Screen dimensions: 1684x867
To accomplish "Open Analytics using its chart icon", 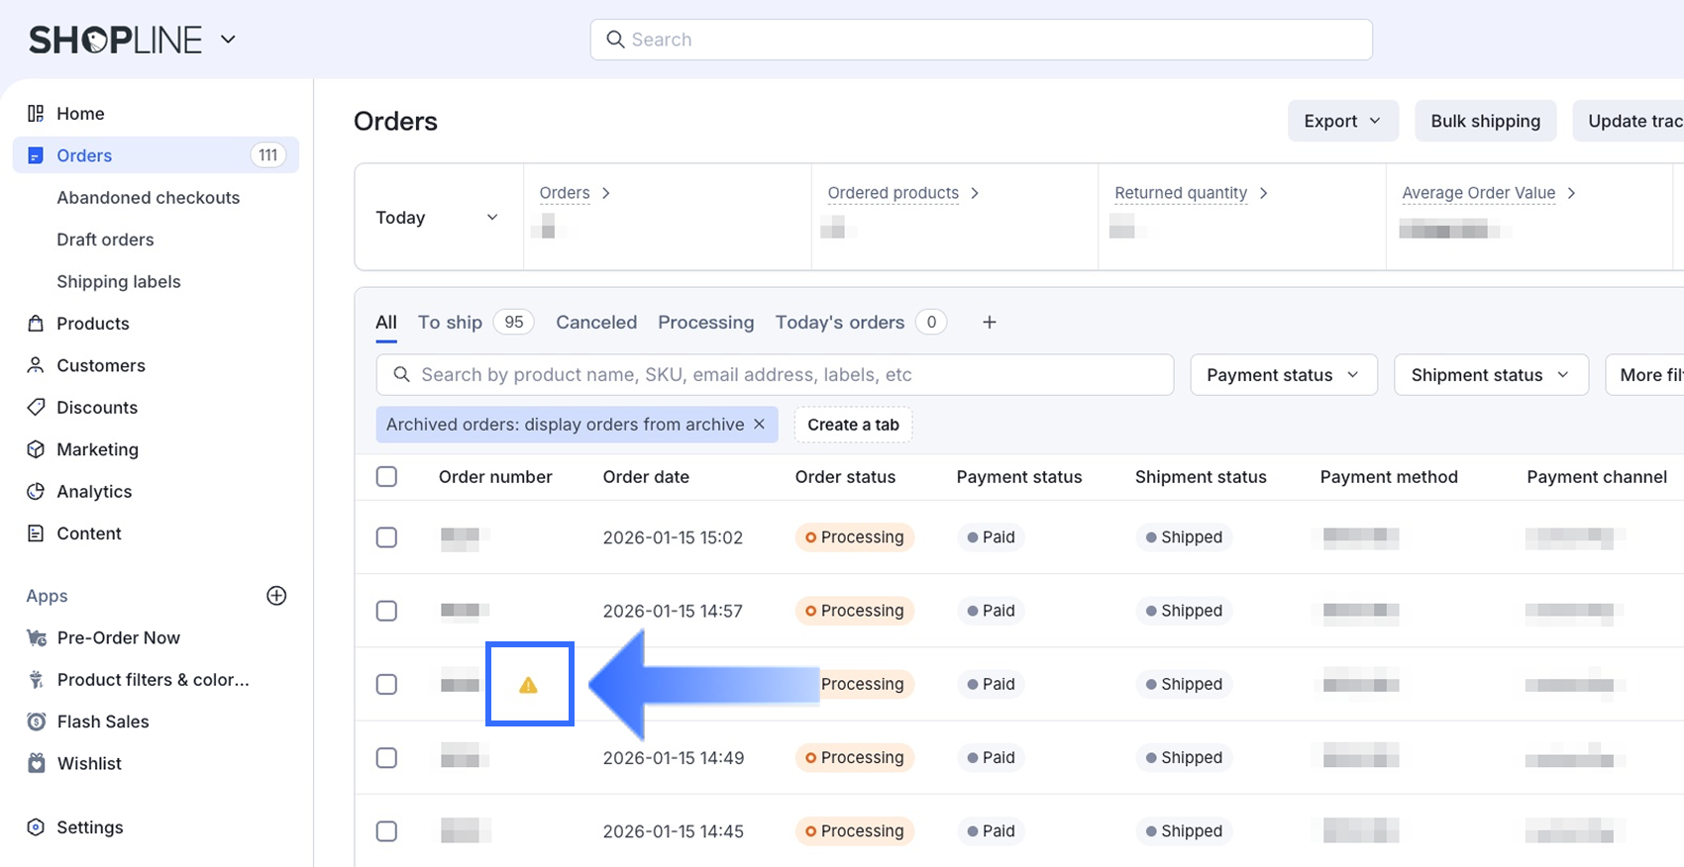I will point(36,492).
